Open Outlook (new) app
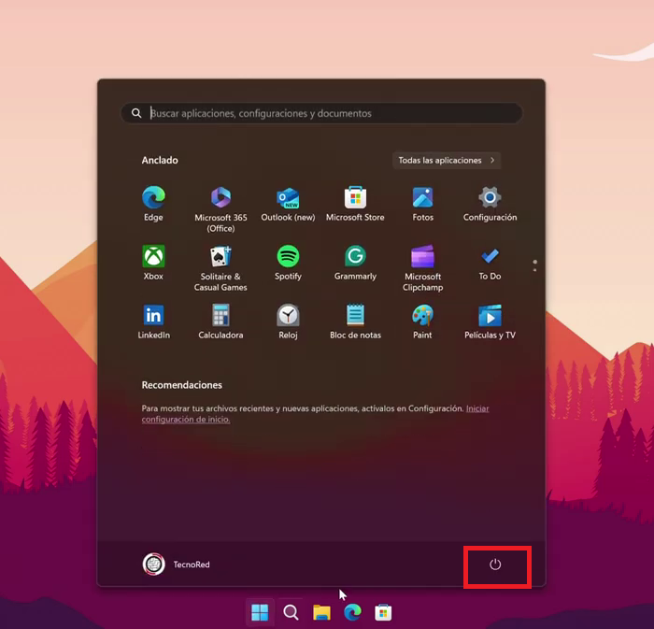The height and width of the screenshot is (629, 654). pos(288,204)
